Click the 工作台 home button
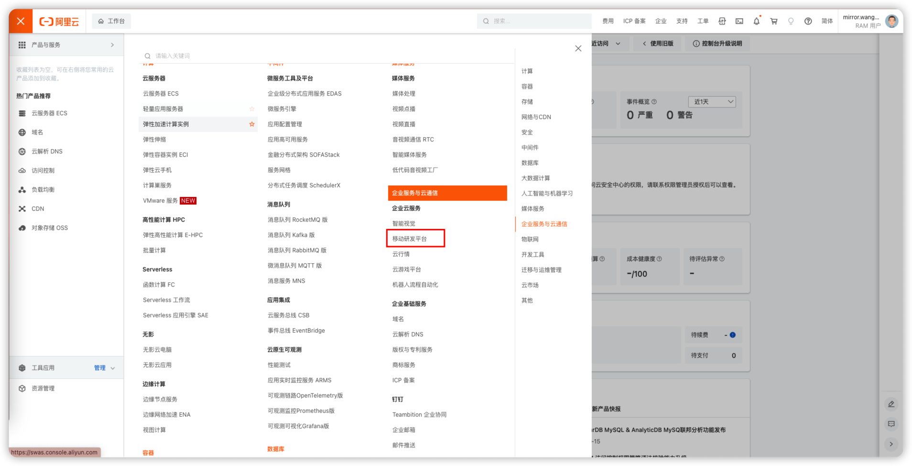 pyautogui.click(x=111, y=21)
